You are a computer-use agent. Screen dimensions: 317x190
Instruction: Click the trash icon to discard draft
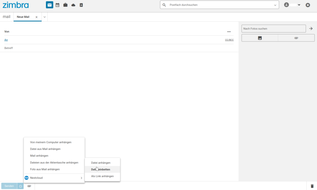click(312, 186)
